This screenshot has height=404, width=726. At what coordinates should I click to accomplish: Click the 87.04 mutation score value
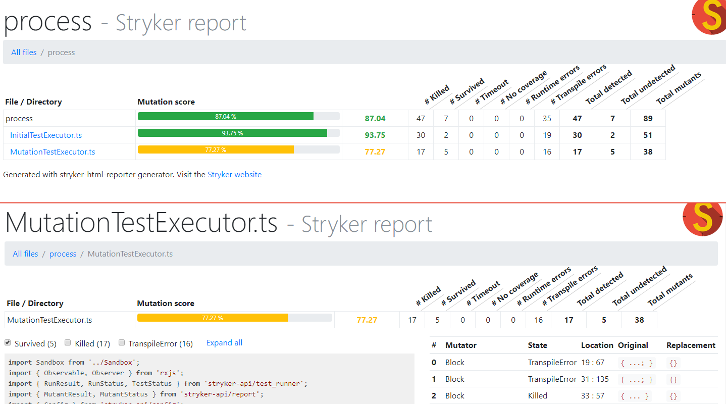pos(375,118)
